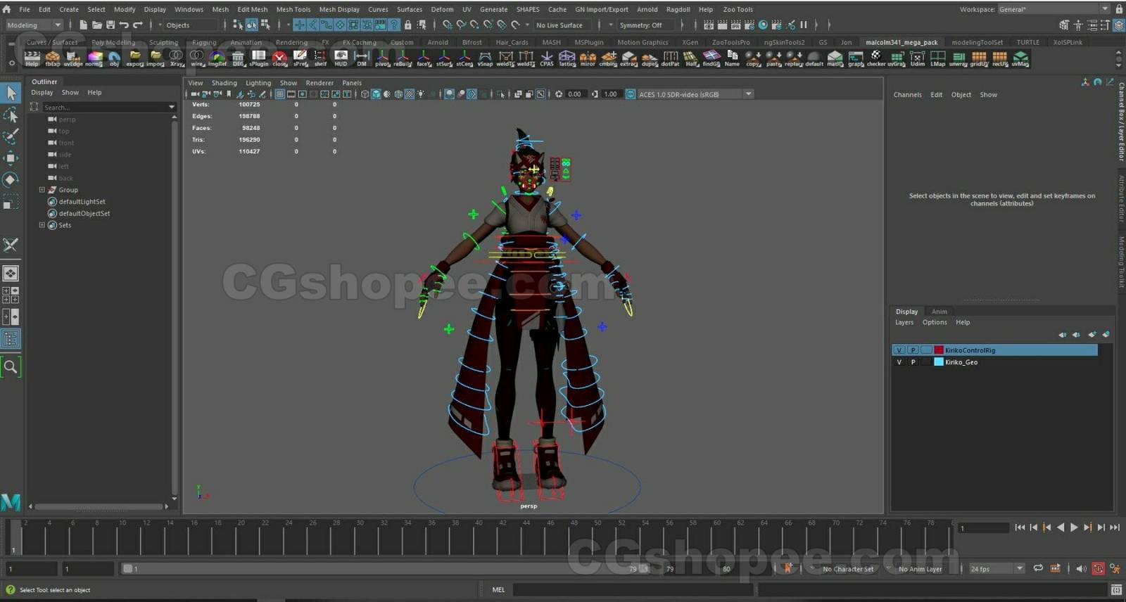The image size is (1126, 602).
Task: Click the MEL script language label
Action: [498, 589]
